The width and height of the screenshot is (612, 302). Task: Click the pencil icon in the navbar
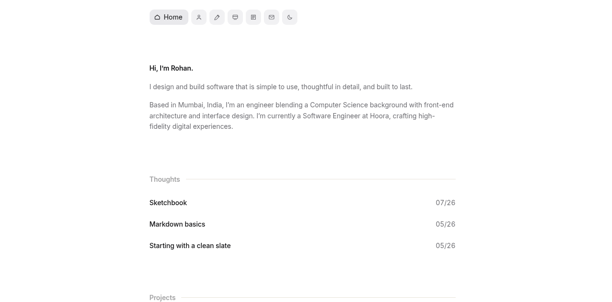217,17
